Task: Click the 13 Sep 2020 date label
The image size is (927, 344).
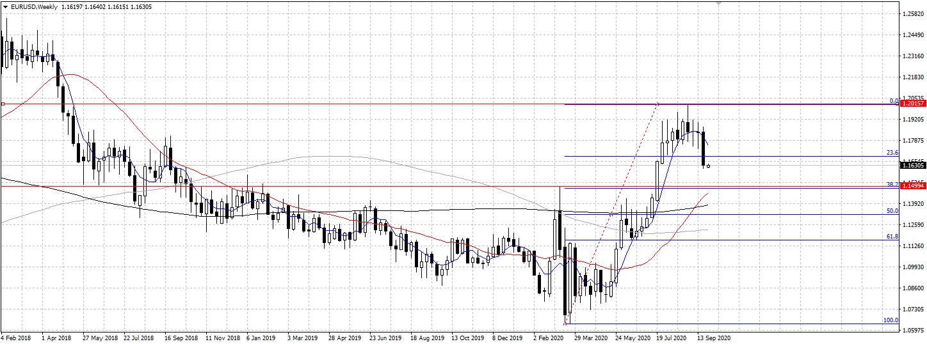Action: (714, 337)
